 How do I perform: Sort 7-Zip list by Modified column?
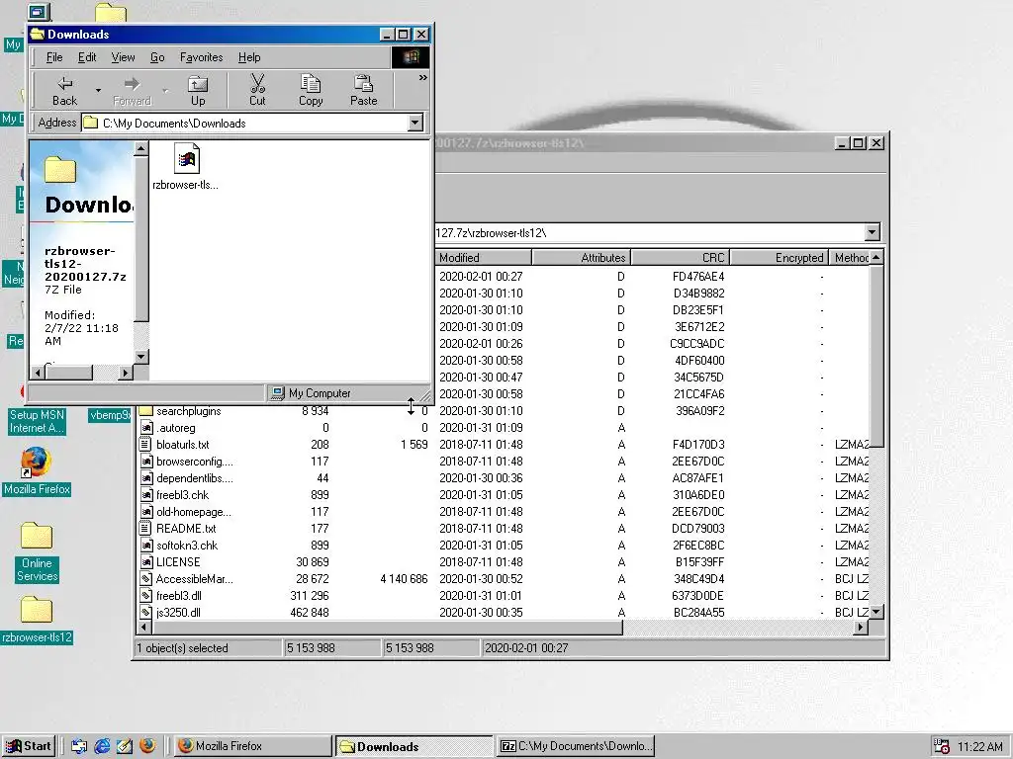pyautogui.click(x=483, y=258)
